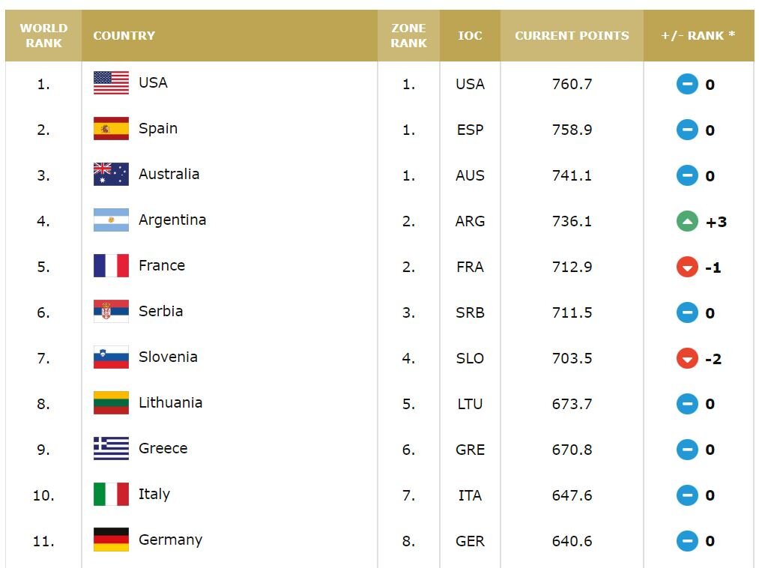Image resolution: width=759 pixels, height=568 pixels.
Task: Click the blue no-change icon for USA
Action: [x=687, y=85]
